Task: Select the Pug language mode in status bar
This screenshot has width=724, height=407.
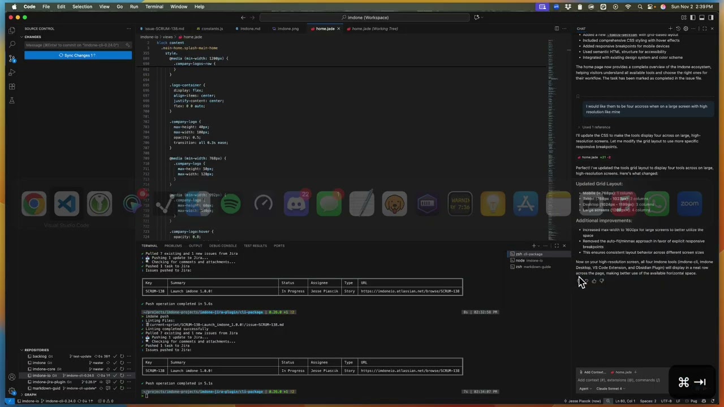Action: coord(694,401)
